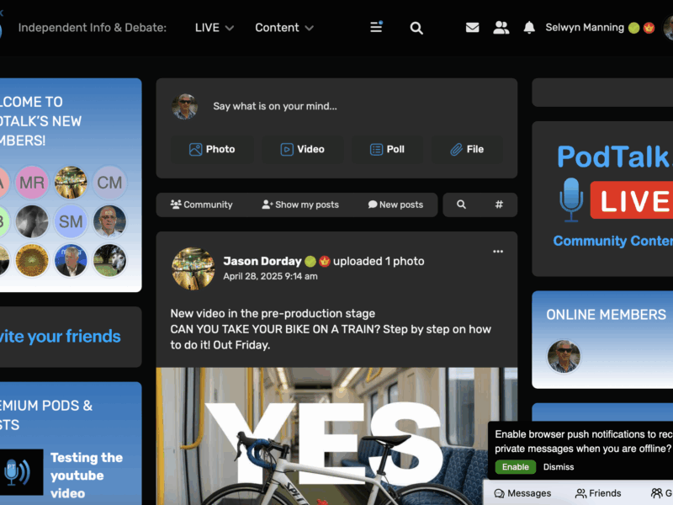Image resolution: width=673 pixels, height=505 pixels.
Task: Click the Say what is on your mind field
Action: tap(275, 106)
